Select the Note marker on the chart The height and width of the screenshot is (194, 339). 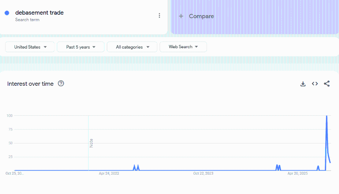91,143
